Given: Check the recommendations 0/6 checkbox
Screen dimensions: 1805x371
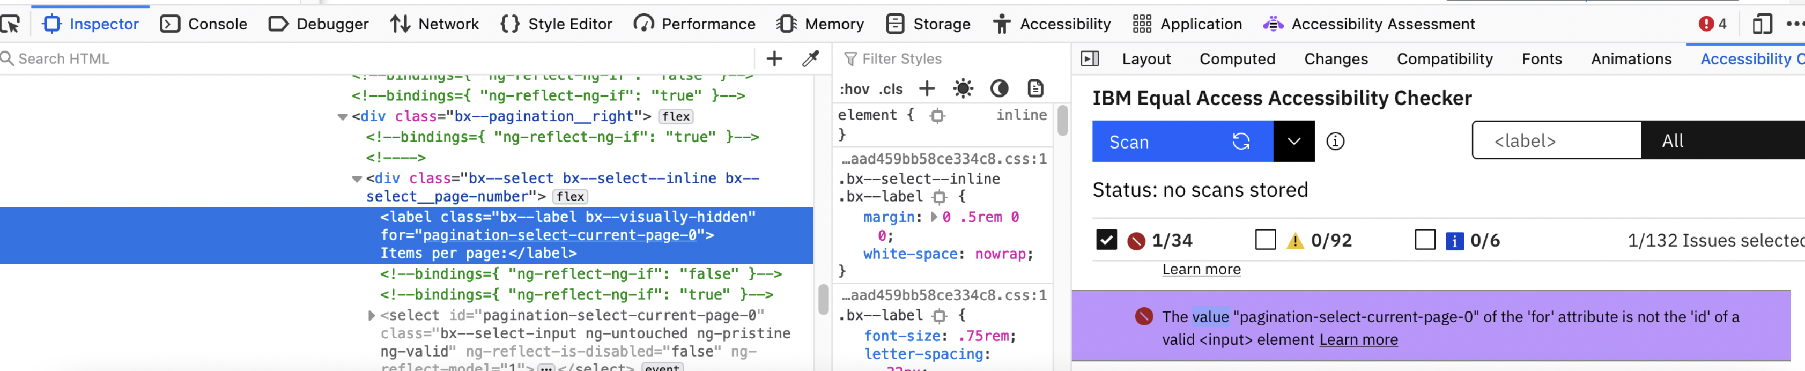Looking at the screenshot, I should pos(1424,240).
